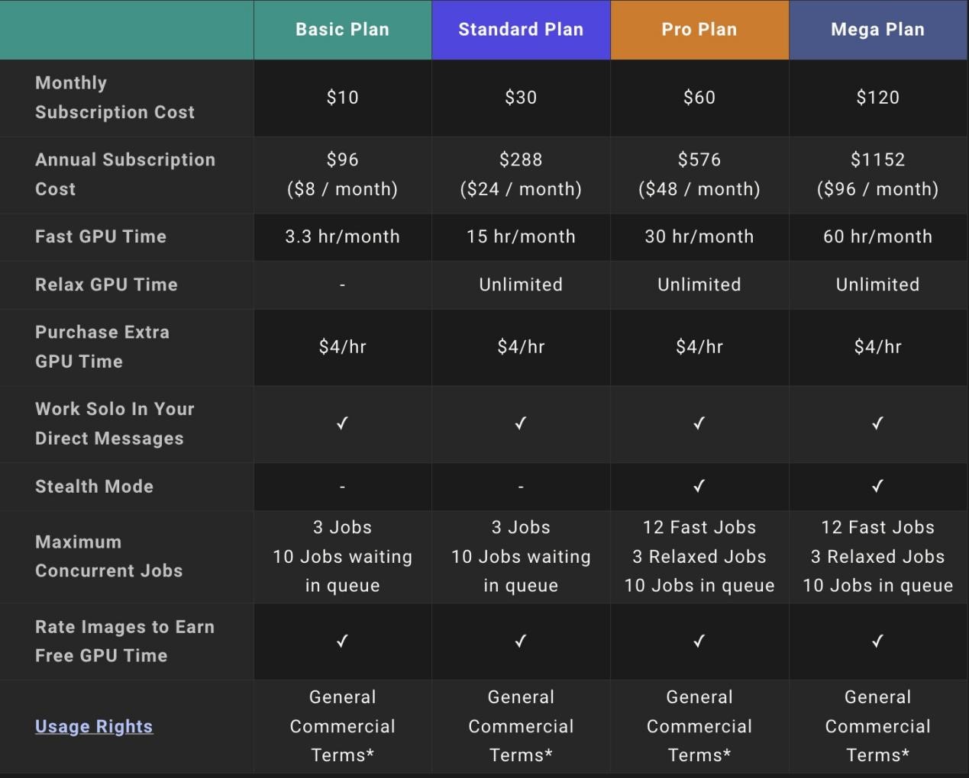Viewport: 969px width, 778px height.
Task: Click the 15 hr/month Fast GPU cell
Action: pyautogui.click(x=521, y=236)
